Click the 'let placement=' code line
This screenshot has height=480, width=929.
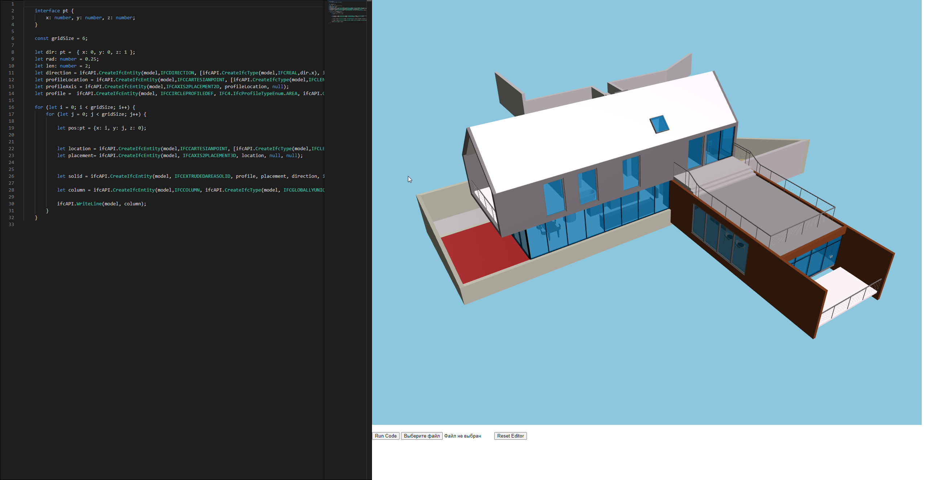[180, 156]
